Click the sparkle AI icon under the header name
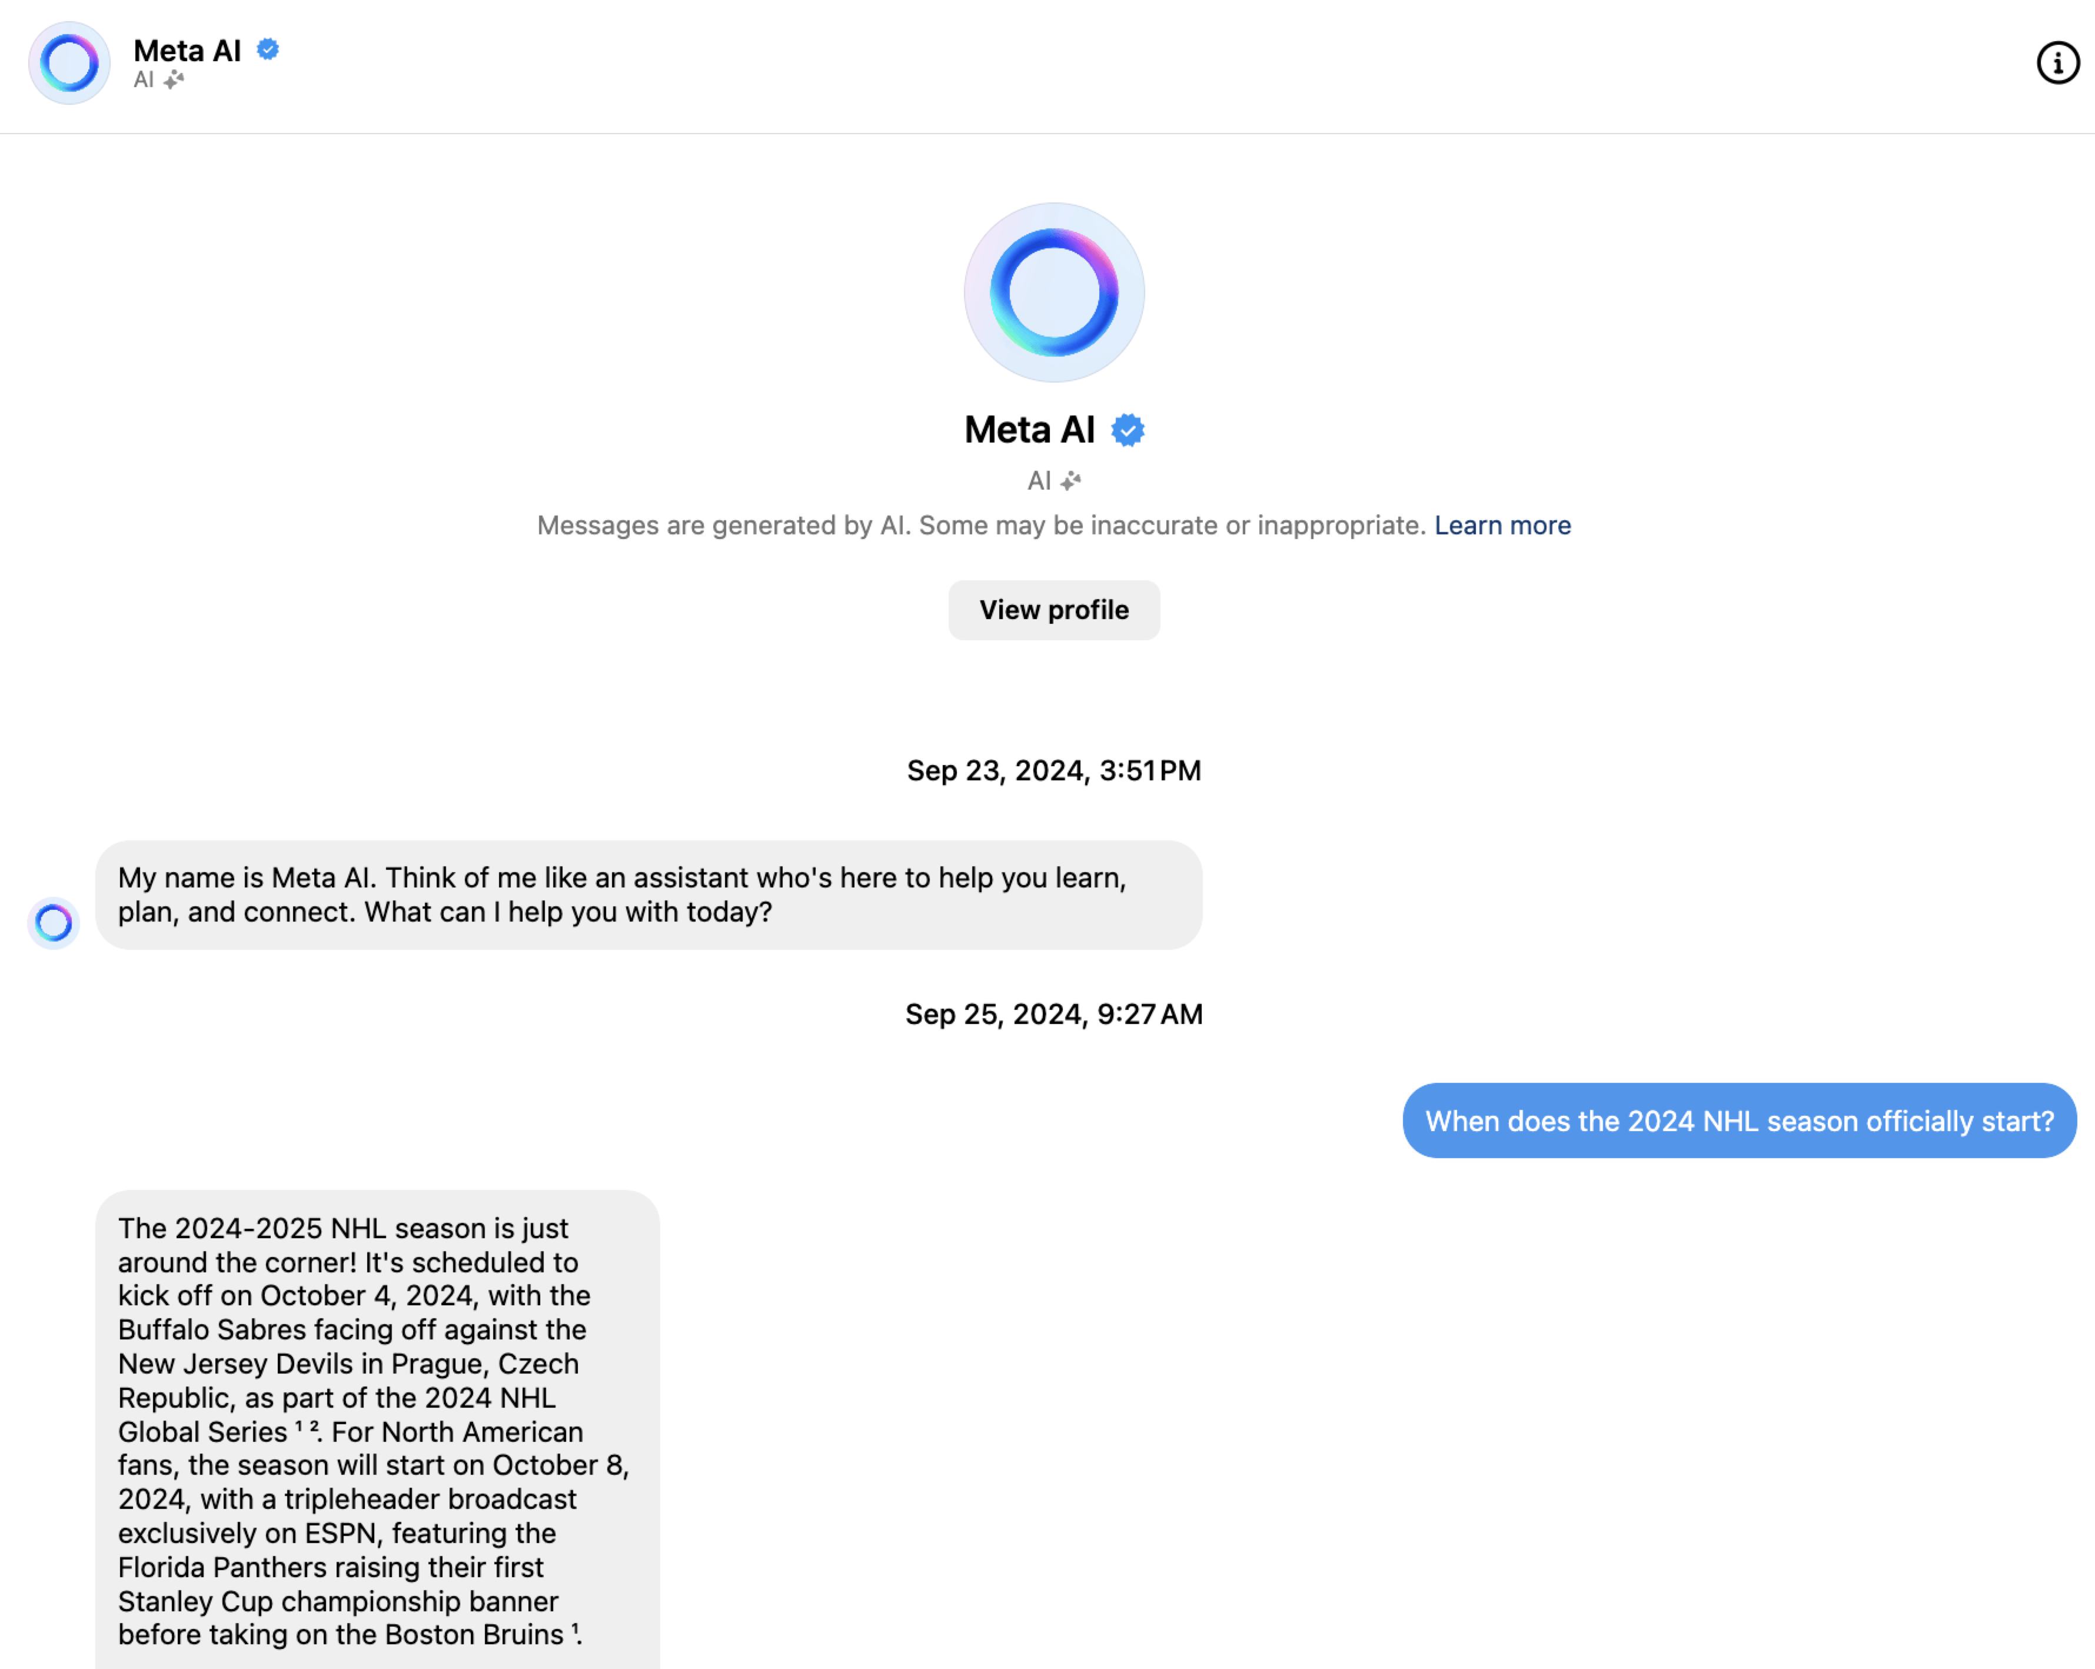2095x1669 pixels. (x=174, y=79)
